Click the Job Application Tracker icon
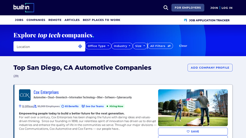 click(185, 20)
